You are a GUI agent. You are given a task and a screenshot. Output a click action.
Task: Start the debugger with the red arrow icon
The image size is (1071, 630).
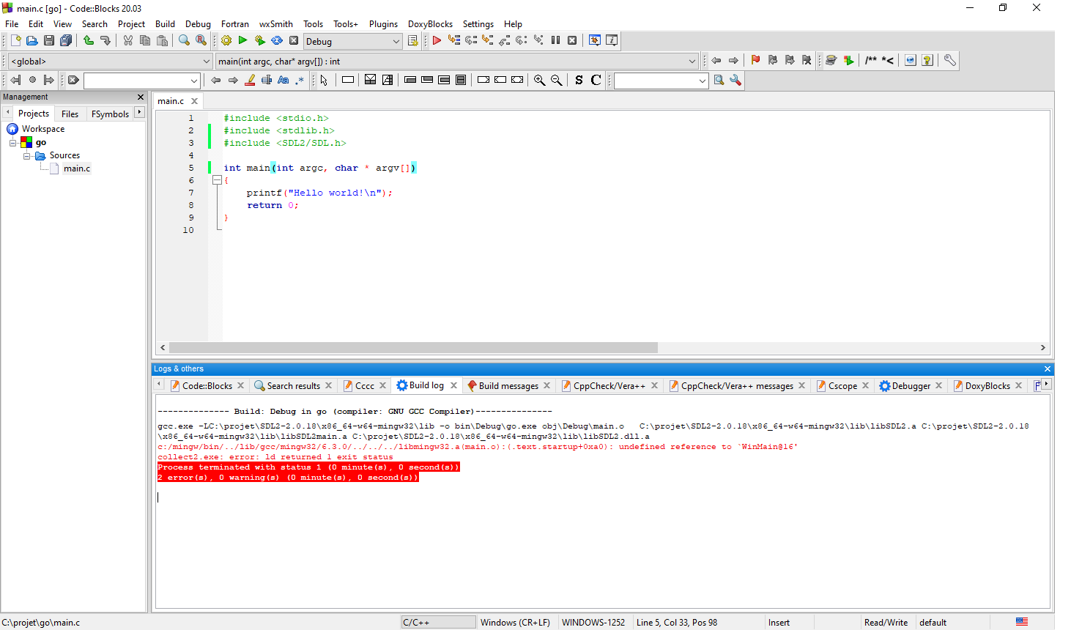pyautogui.click(x=437, y=40)
